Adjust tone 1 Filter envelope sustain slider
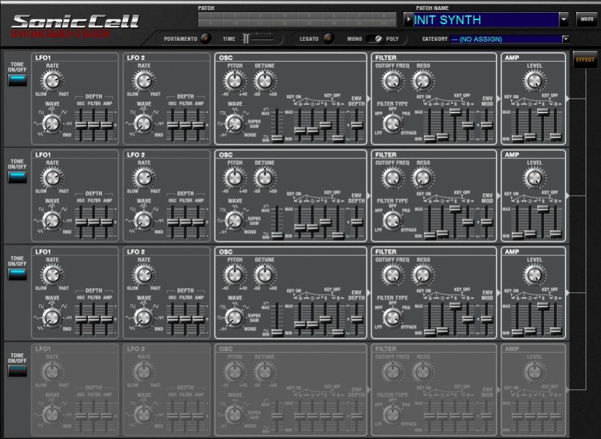This screenshot has height=439, width=601. 455,111
